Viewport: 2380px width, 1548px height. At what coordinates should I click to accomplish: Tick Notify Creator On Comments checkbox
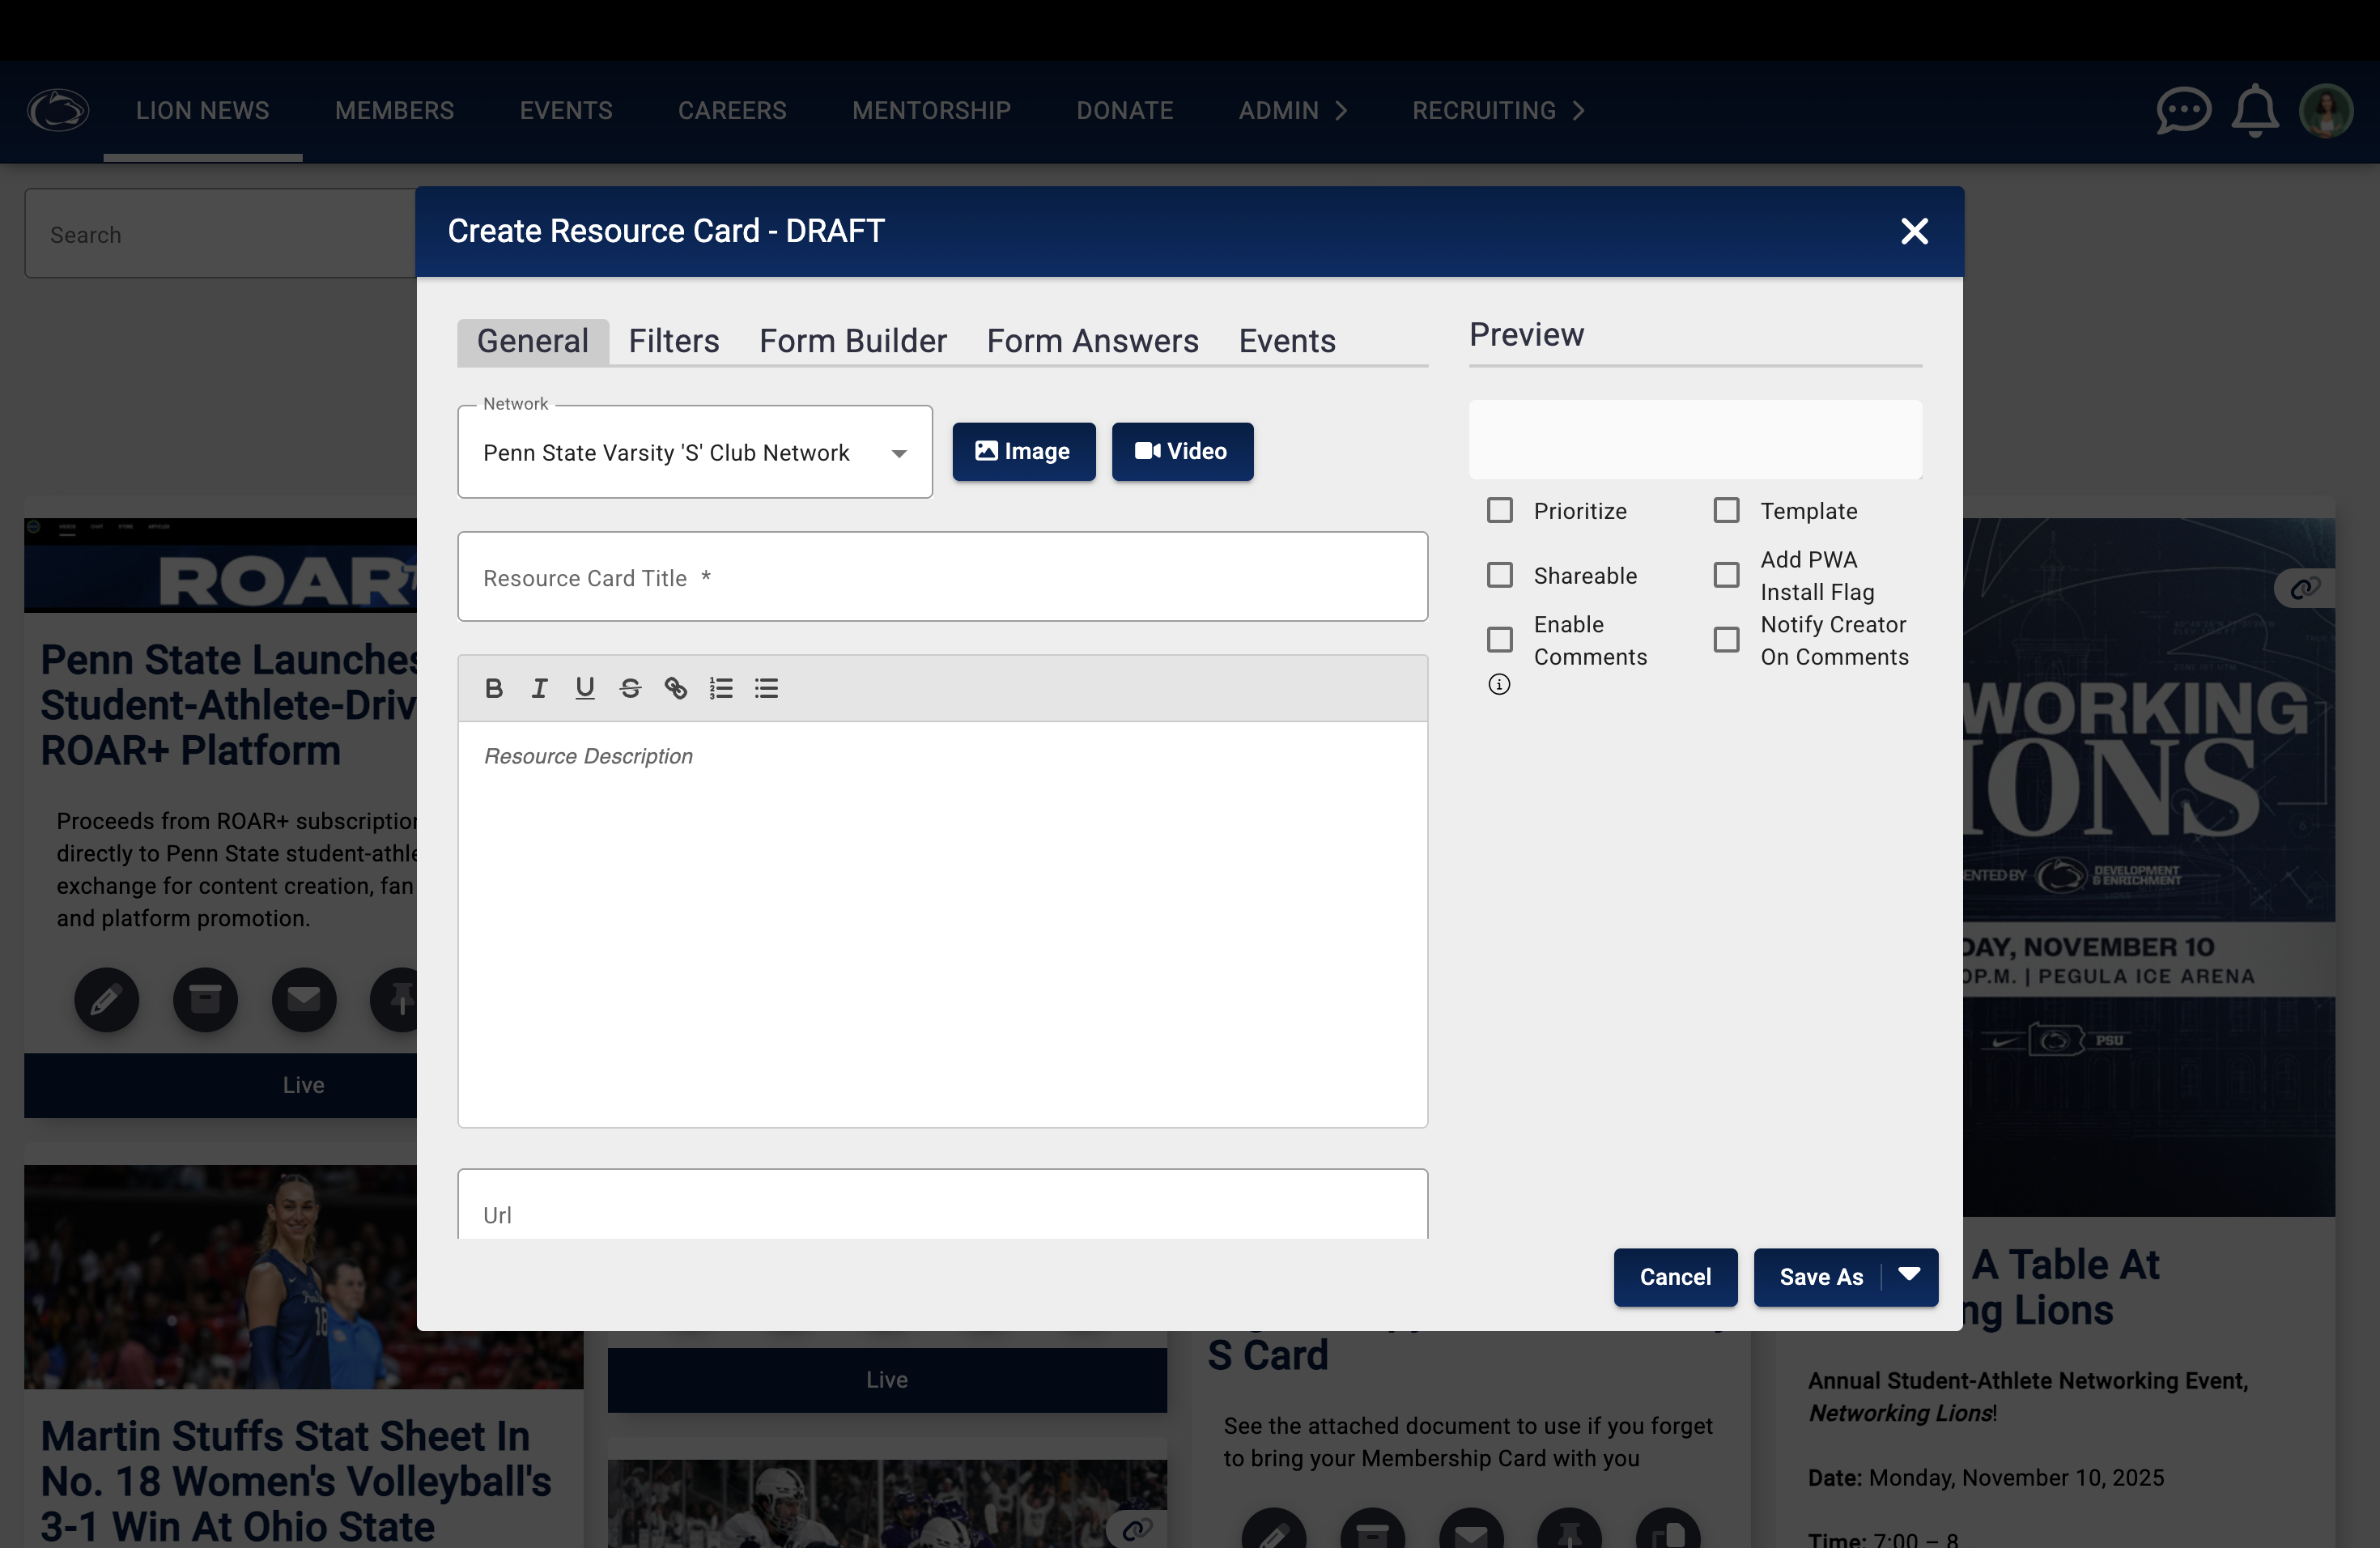[1726, 640]
